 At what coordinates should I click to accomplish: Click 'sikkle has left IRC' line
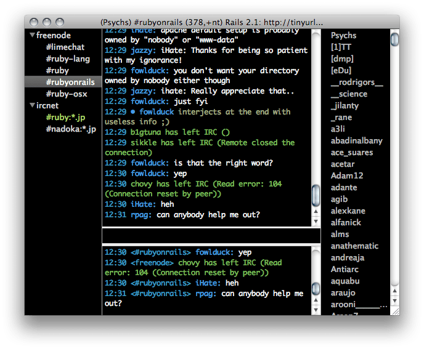tap(200, 148)
